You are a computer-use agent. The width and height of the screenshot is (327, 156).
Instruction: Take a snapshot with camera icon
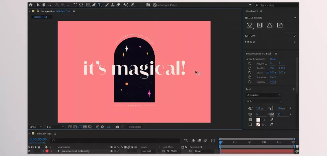coord(117,127)
